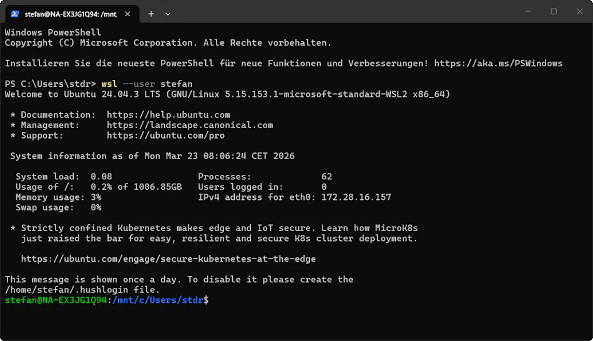Screen dimensions: 593x341
Task: Click the IPv4 address 172.28.16.157
Action: [356, 197]
